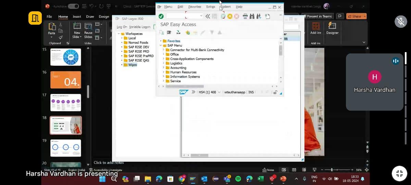This screenshot has height=185, width=411.
Task: Click the SAP New GUI Window icon
Action: 267,16
